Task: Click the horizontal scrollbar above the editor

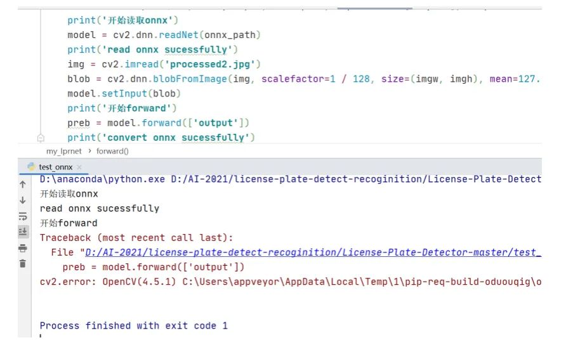Action: pyautogui.click(x=374, y=8)
